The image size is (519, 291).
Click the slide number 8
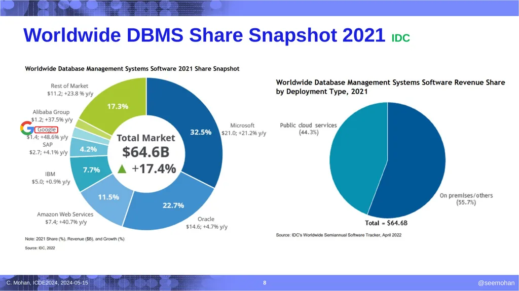[x=265, y=283]
